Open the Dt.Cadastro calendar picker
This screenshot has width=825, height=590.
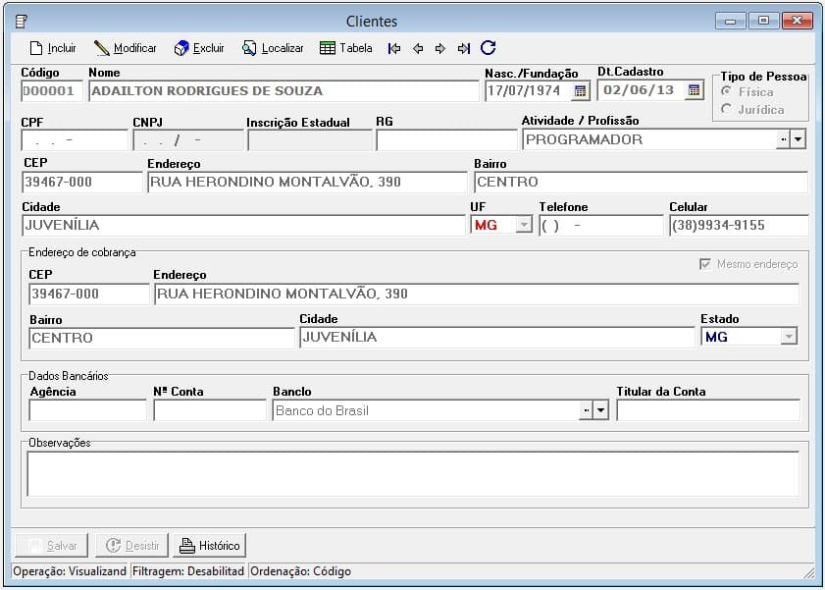point(694,90)
